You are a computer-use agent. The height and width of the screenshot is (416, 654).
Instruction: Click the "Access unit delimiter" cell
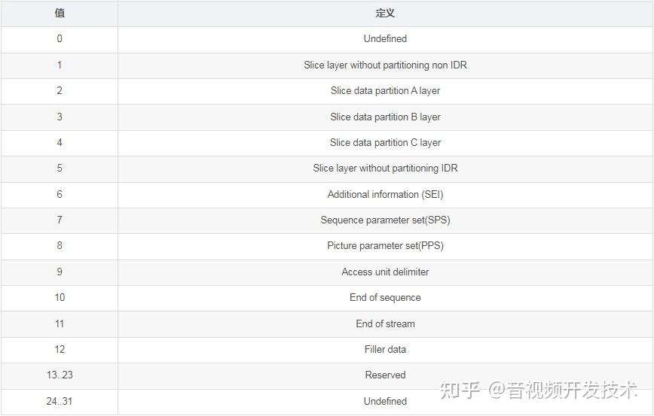[385, 272]
